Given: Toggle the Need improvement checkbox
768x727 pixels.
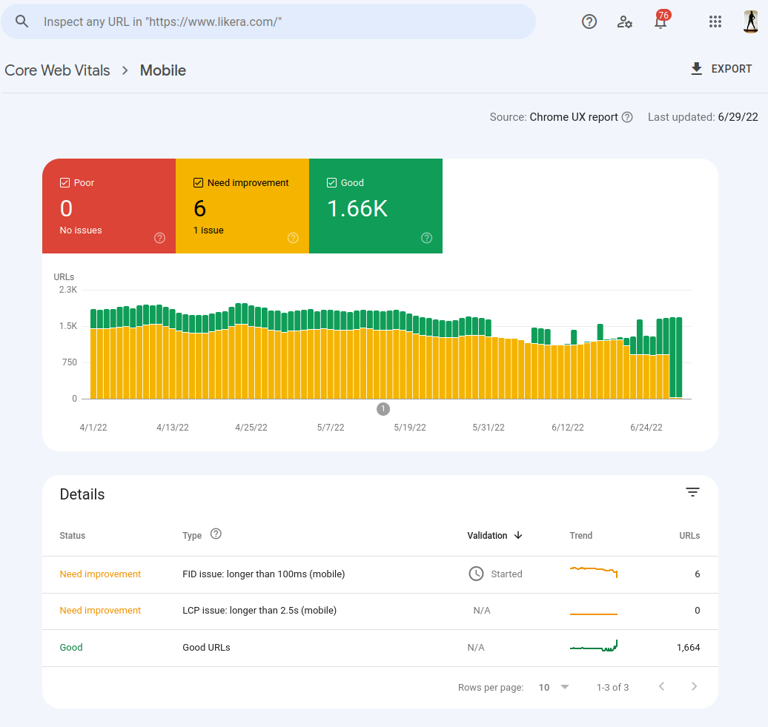Looking at the screenshot, I should [198, 183].
